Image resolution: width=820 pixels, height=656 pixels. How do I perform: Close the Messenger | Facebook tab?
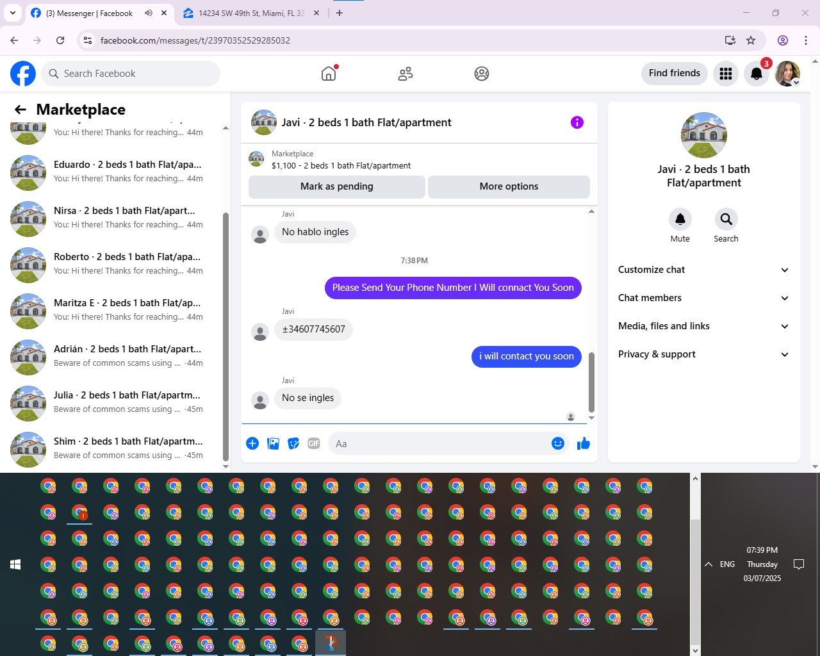pos(164,13)
